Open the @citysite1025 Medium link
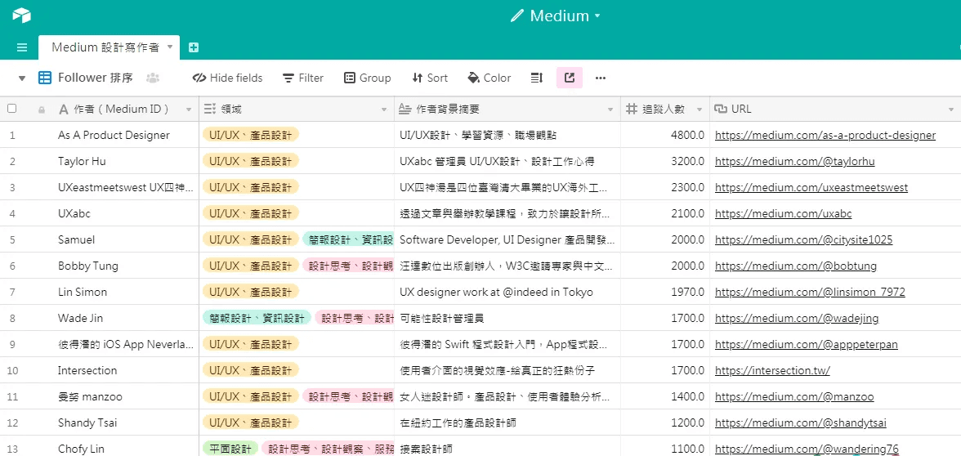961x456 pixels. (803, 239)
